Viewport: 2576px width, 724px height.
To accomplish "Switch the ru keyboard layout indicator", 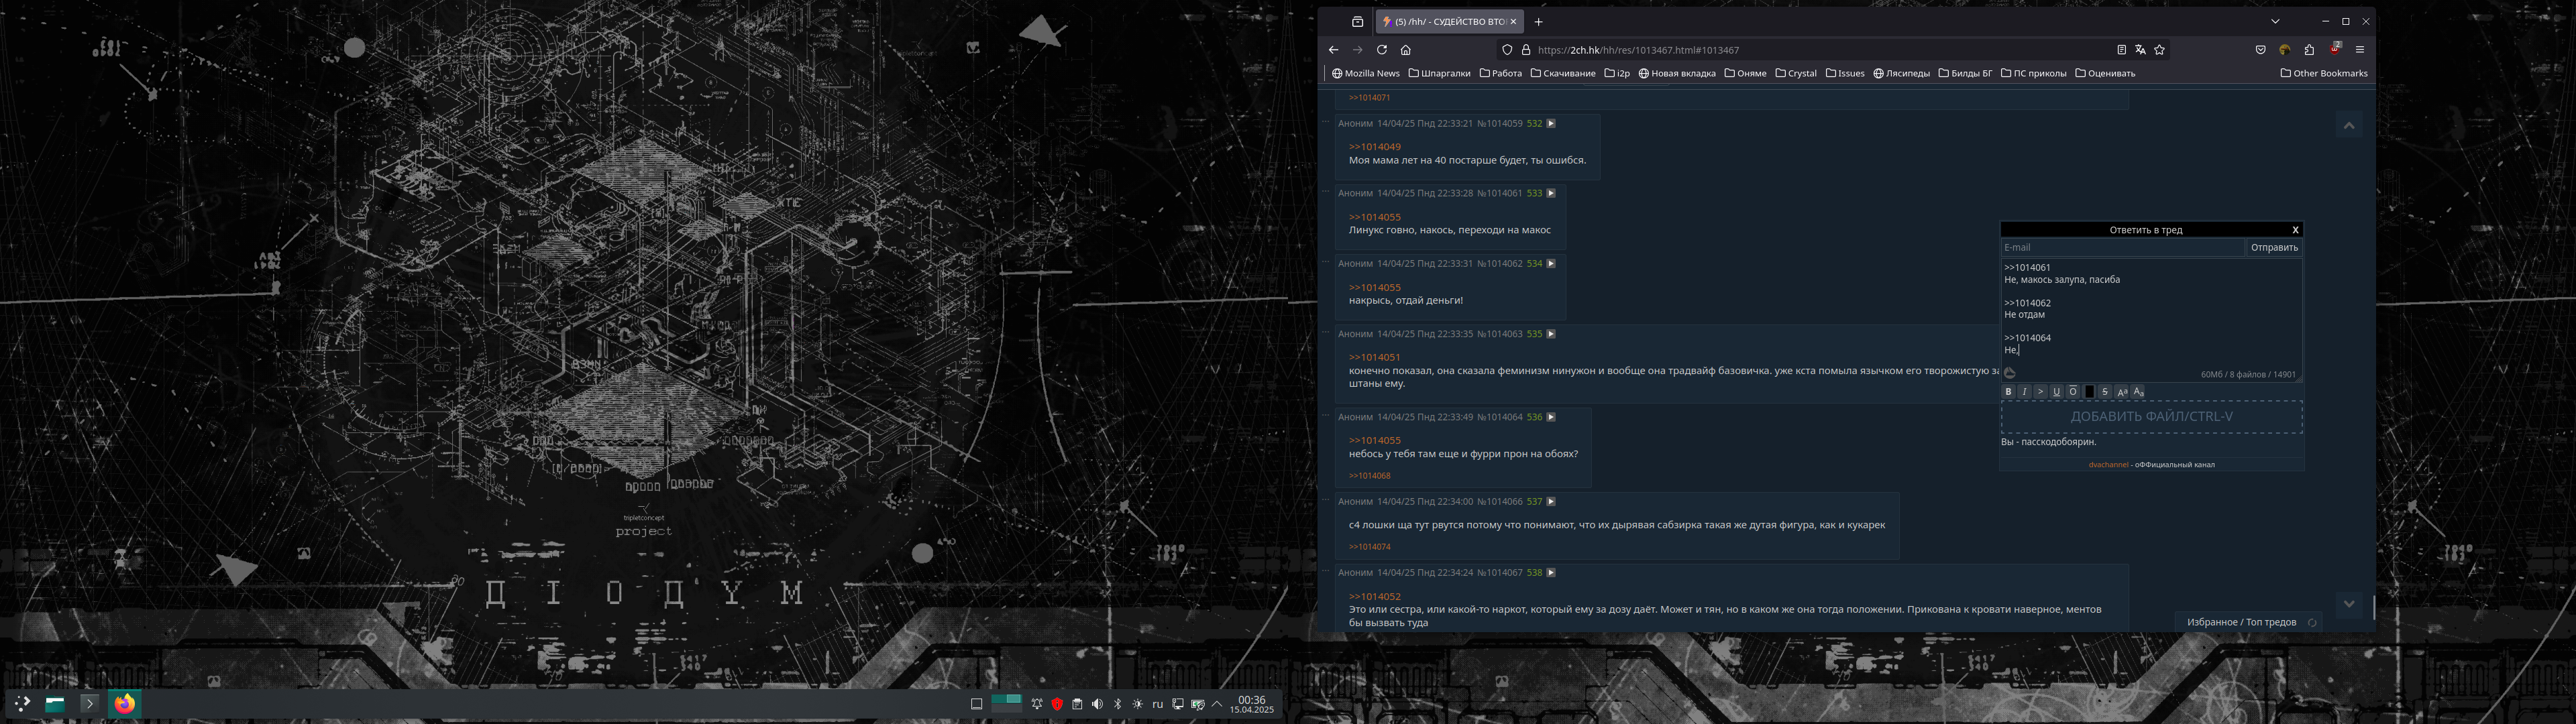I will [x=1157, y=704].
